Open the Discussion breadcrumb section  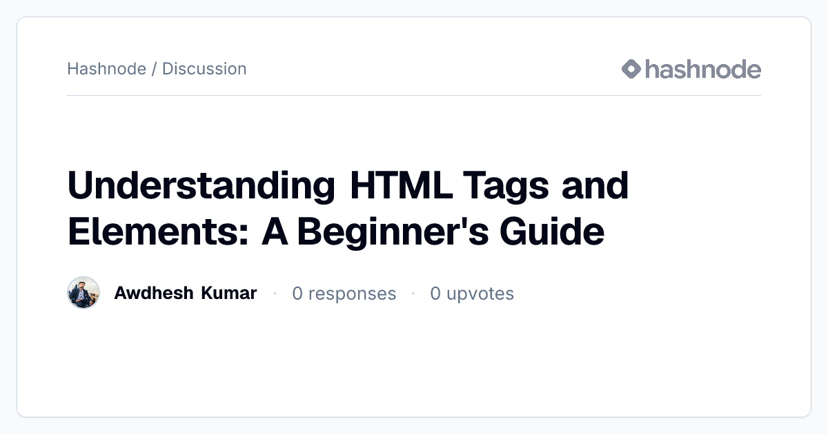204,69
